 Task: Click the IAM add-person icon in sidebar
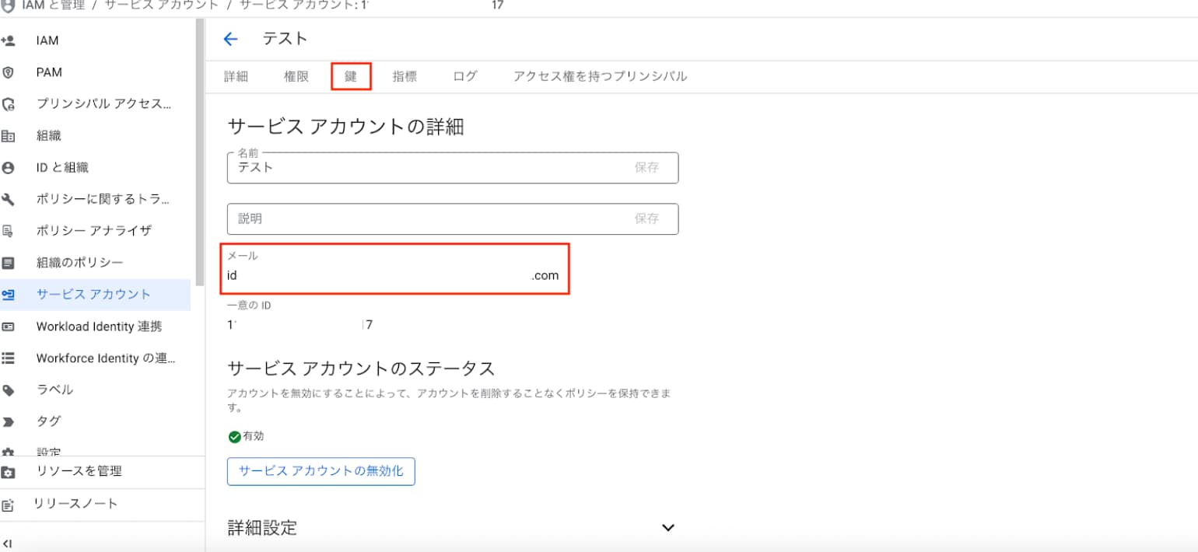[x=9, y=40]
